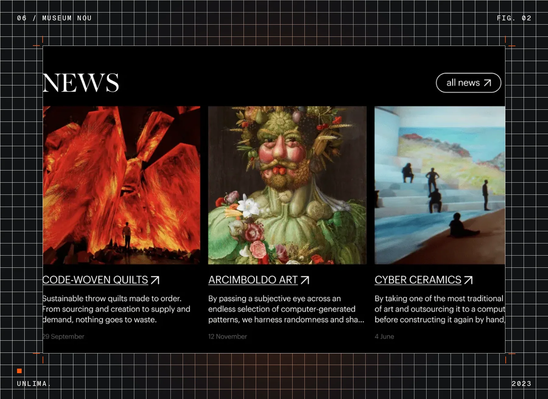This screenshot has width=548, height=399.
Task: Click the arrow icon inside all news button
Action: (x=487, y=83)
